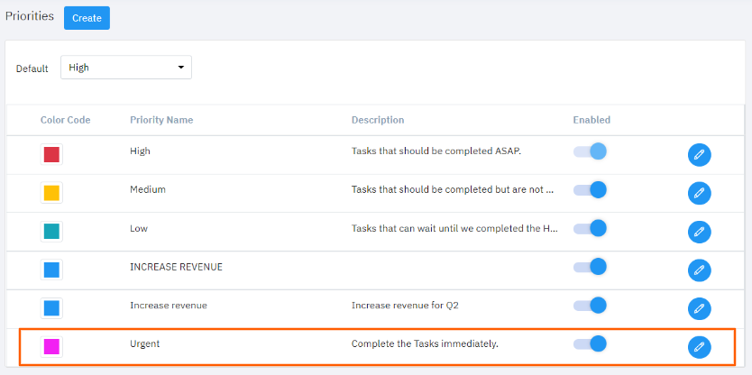Click the Enabled column header
The height and width of the screenshot is (375, 752).
coord(592,120)
